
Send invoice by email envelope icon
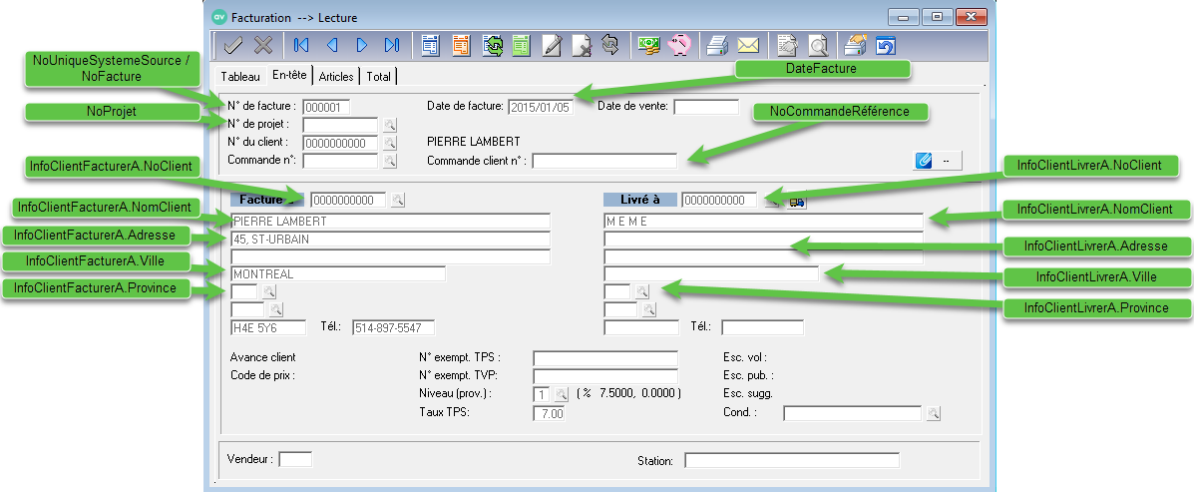748,45
